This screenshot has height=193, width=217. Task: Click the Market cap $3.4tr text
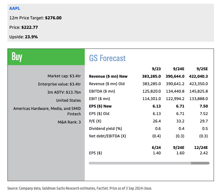(64, 76)
